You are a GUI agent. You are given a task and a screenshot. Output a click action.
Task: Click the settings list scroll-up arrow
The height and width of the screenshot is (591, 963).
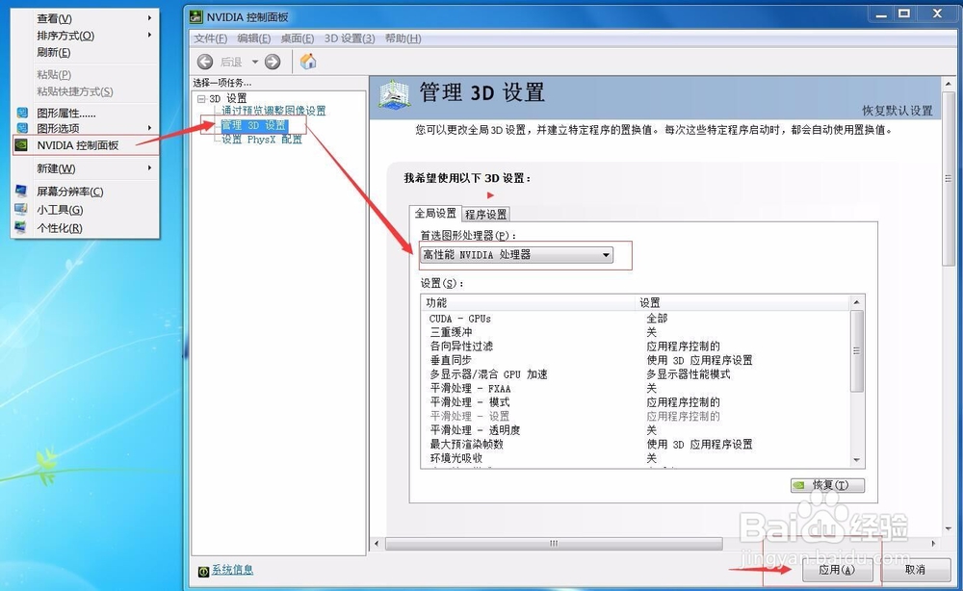coord(857,302)
